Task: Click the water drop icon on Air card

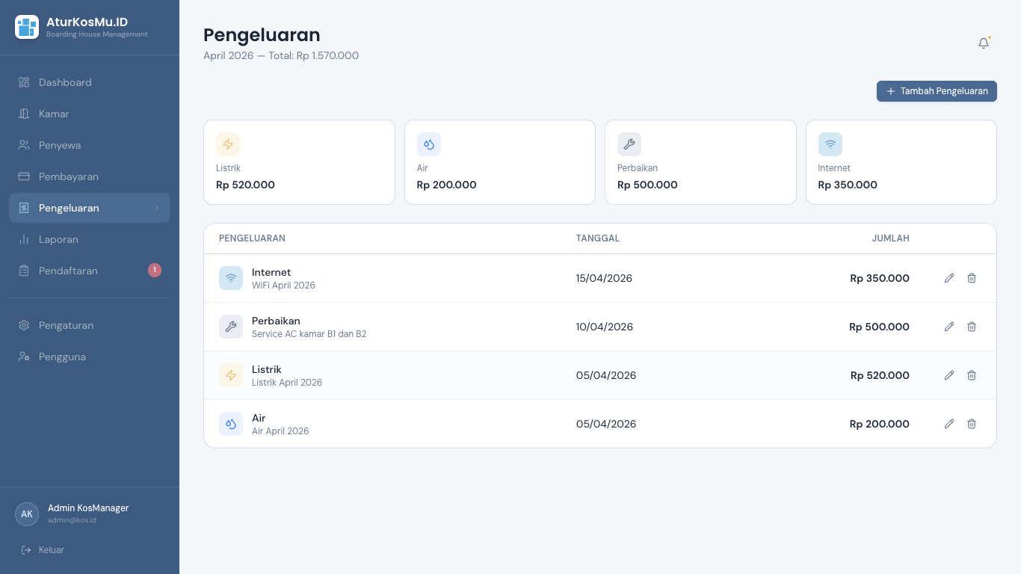Action: (429, 144)
